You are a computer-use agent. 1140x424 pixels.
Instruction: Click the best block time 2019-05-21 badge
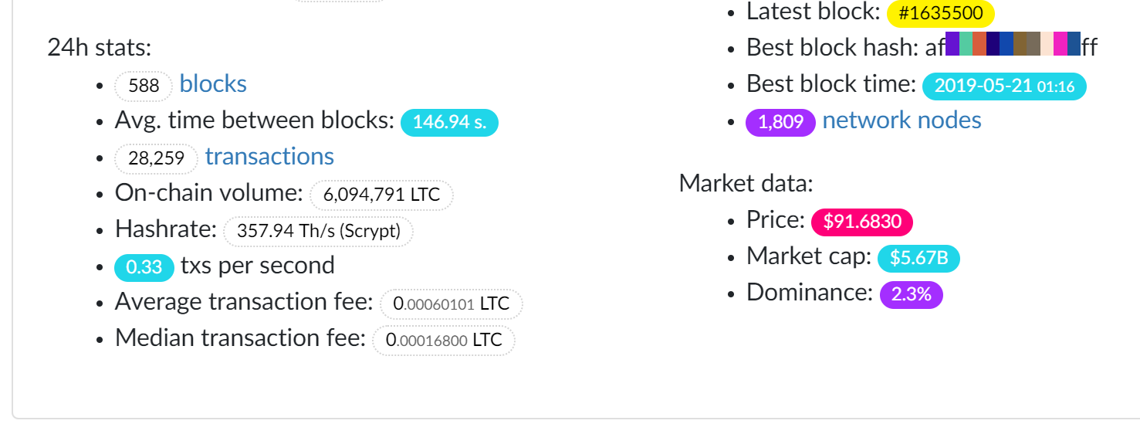pos(1004,86)
